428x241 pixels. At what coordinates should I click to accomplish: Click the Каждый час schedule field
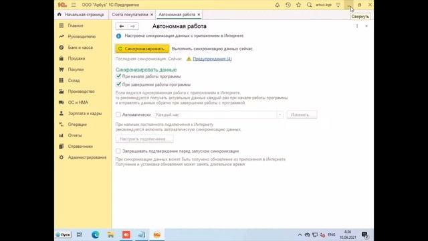point(216,114)
